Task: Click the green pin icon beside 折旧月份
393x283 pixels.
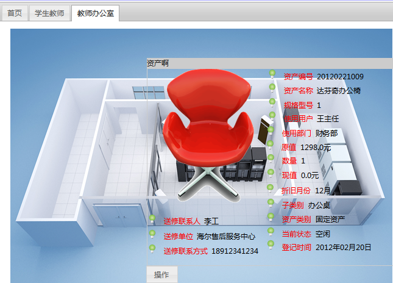Action: 271,188
